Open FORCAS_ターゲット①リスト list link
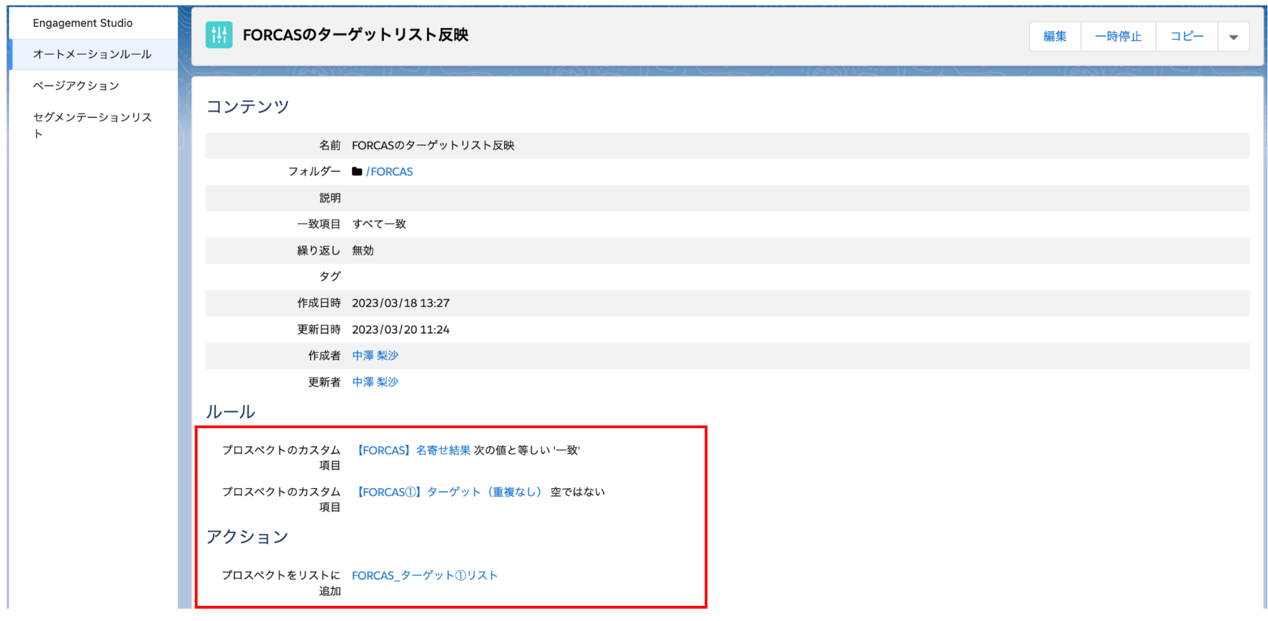The height and width of the screenshot is (621, 1268). 424,575
